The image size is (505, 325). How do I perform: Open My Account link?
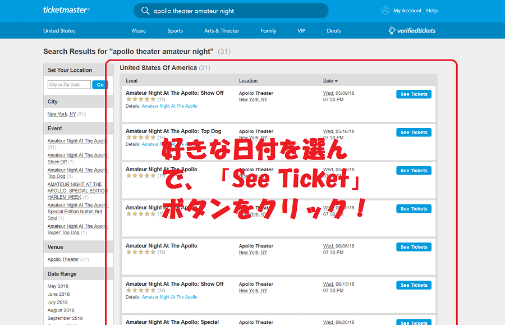[407, 11]
